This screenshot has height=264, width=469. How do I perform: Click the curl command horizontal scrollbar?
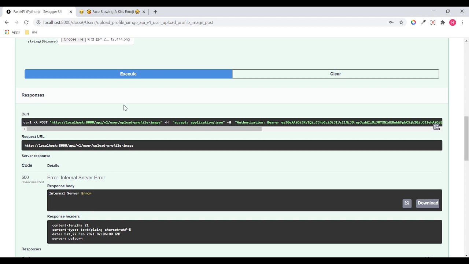[144, 129]
